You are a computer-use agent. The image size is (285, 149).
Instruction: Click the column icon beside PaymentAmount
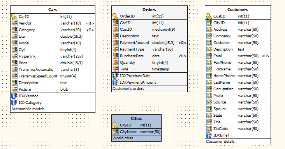pyautogui.click(x=116, y=43)
